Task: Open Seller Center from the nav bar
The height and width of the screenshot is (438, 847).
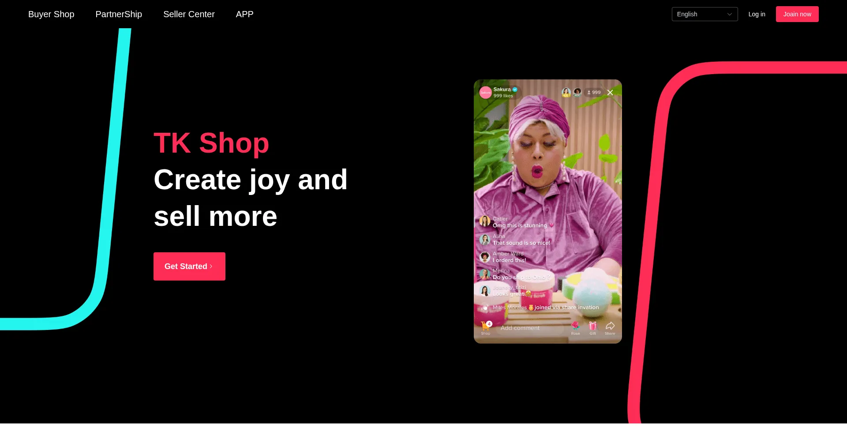Action: (189, 14)
